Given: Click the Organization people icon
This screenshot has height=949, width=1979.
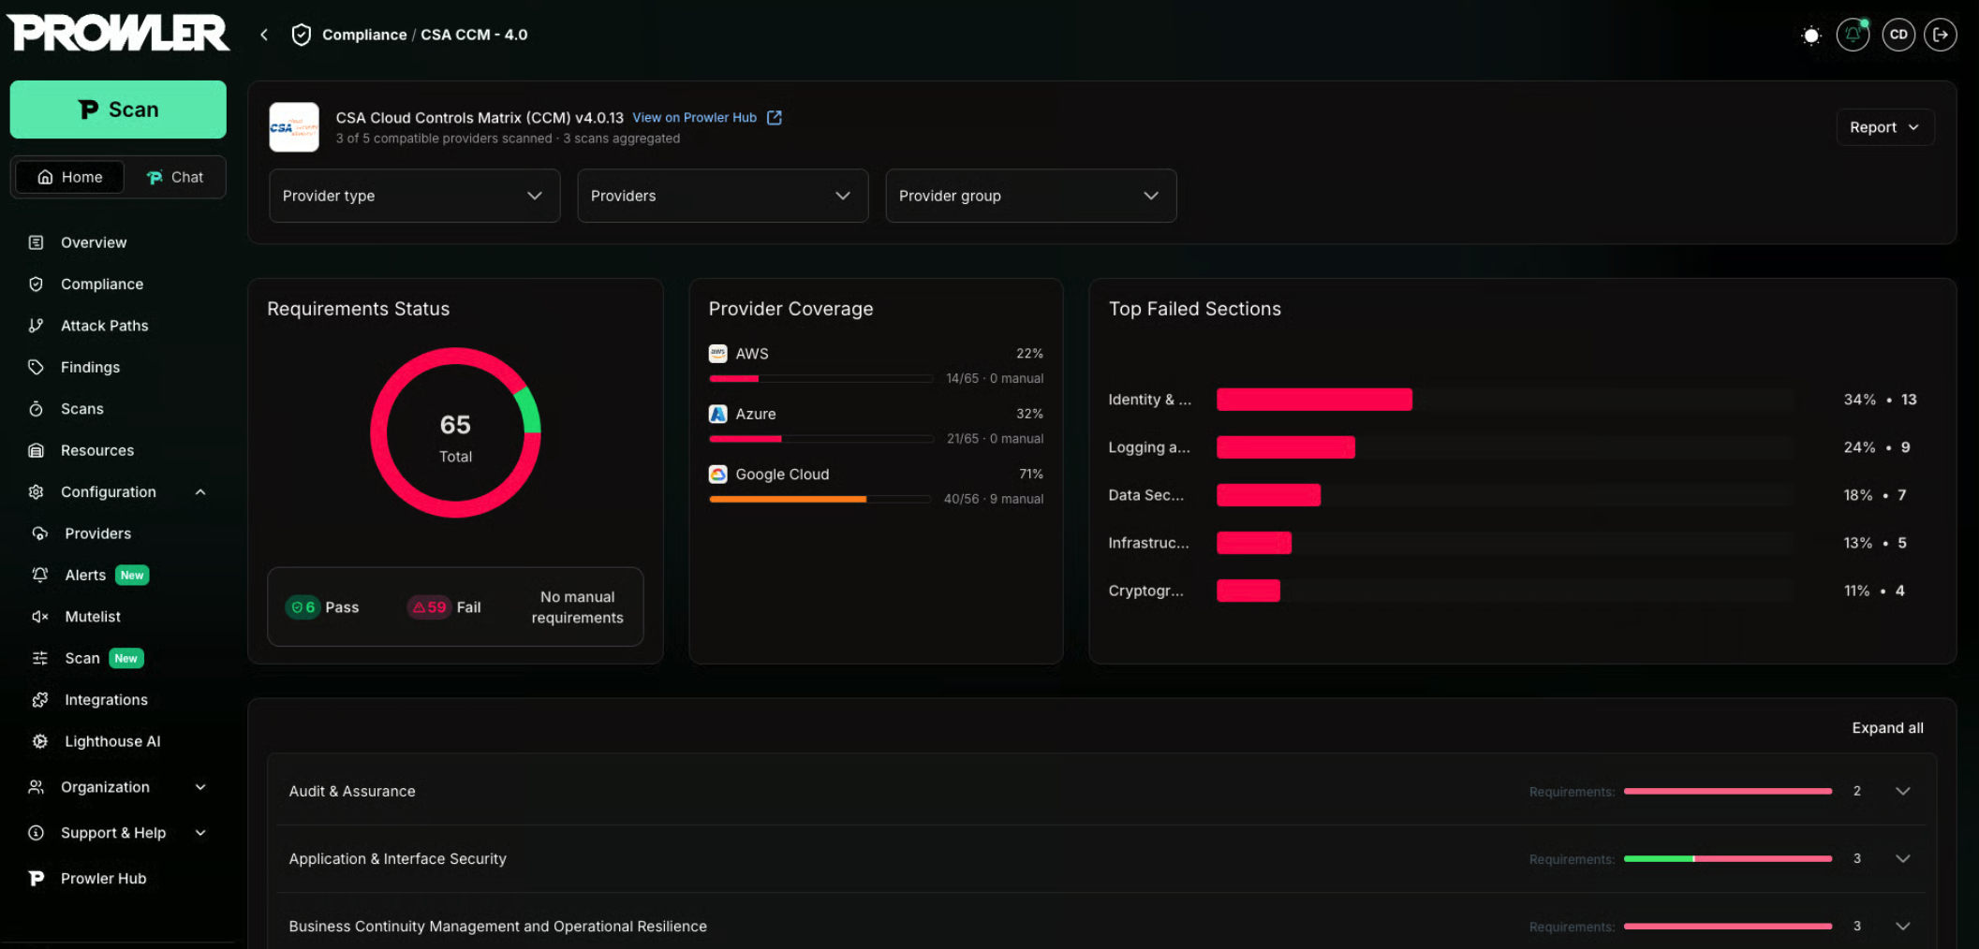Looking at the screenshot, I should (x=36, y=787).
